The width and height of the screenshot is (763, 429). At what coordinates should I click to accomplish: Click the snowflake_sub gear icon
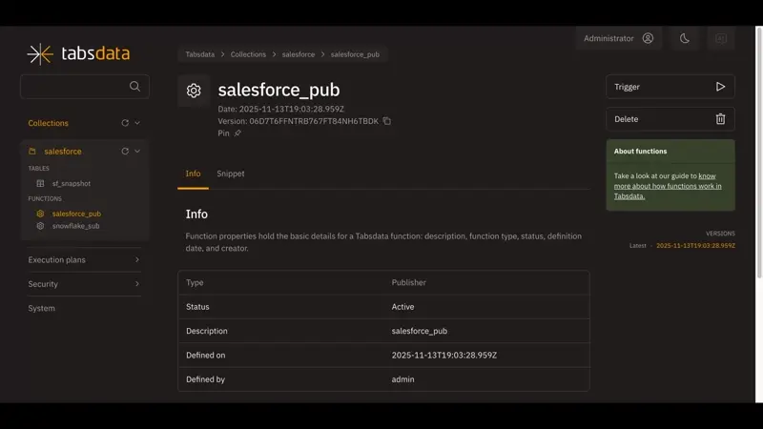[40, 226]
